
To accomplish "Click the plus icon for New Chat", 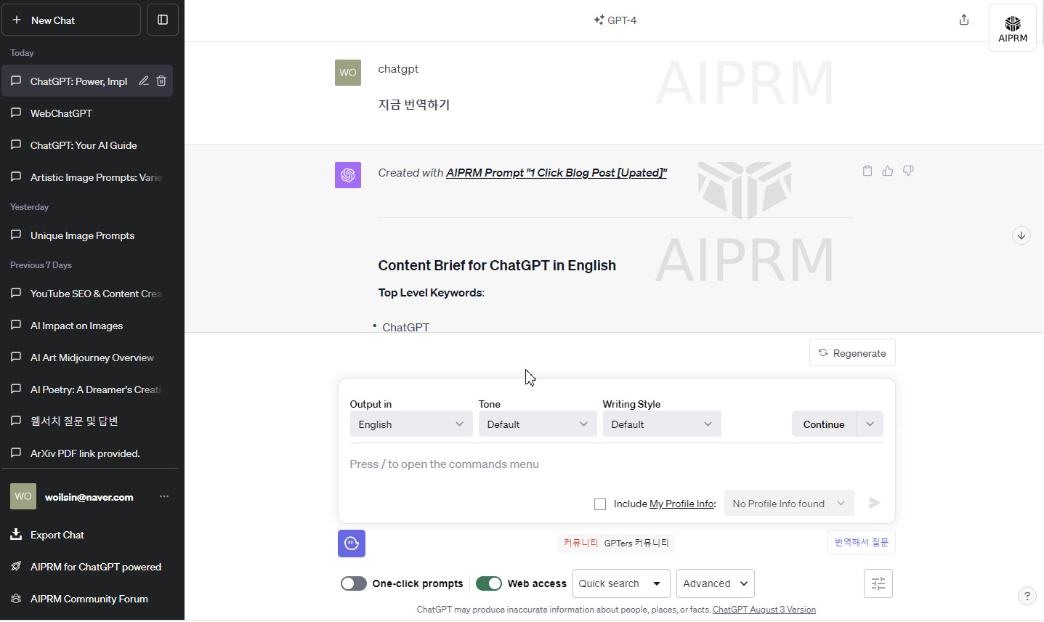I will click(x=17, y=20).
